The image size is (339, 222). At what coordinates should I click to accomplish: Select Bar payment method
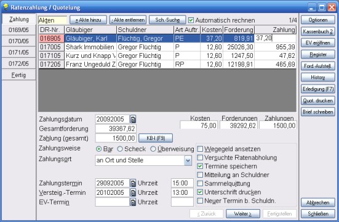click(x=98, y=149)
